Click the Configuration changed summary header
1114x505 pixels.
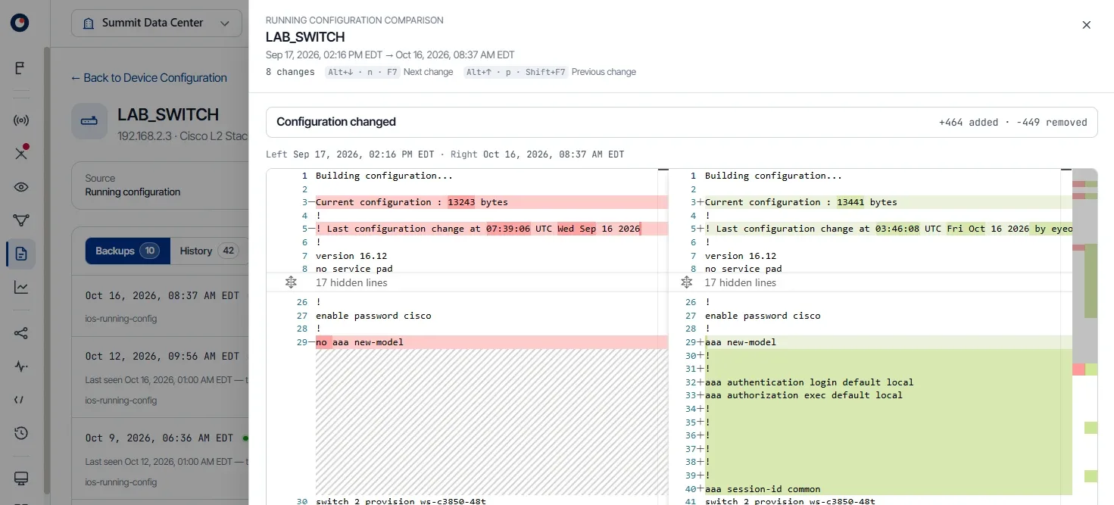(x=682, y=122)
